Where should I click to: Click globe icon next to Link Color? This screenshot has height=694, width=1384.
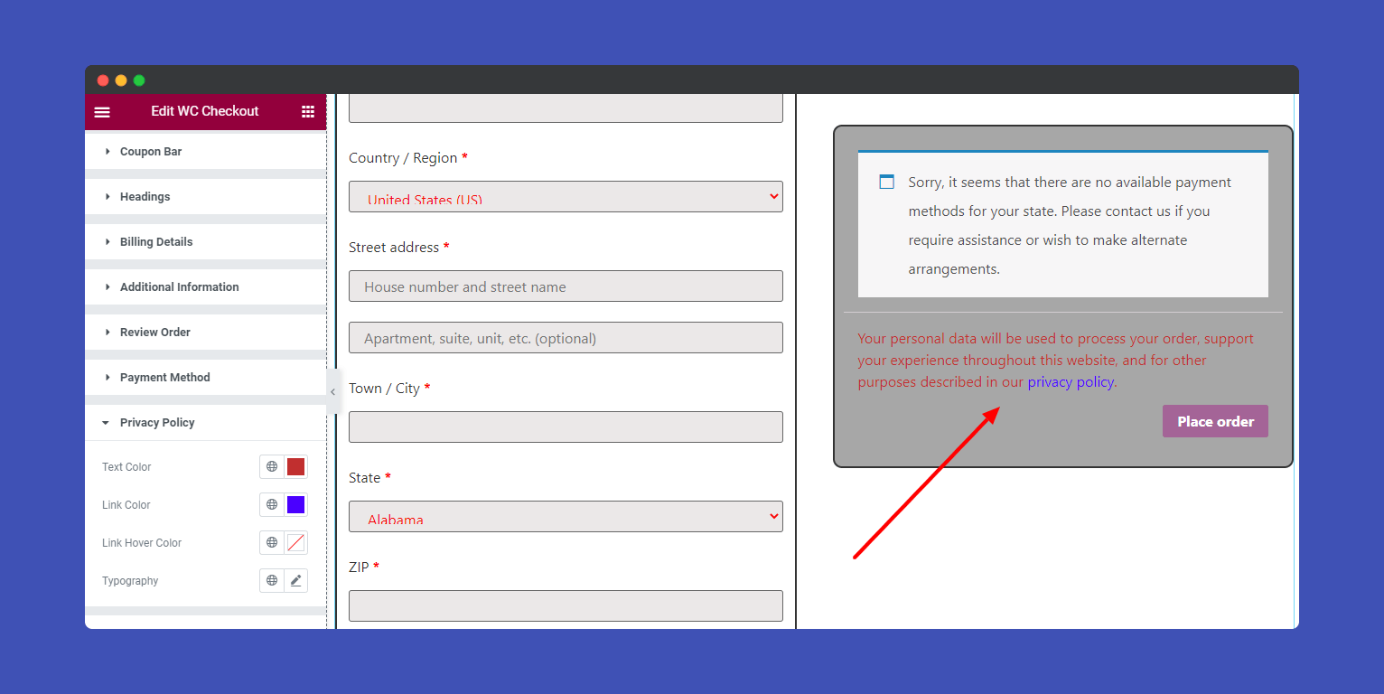272,505
